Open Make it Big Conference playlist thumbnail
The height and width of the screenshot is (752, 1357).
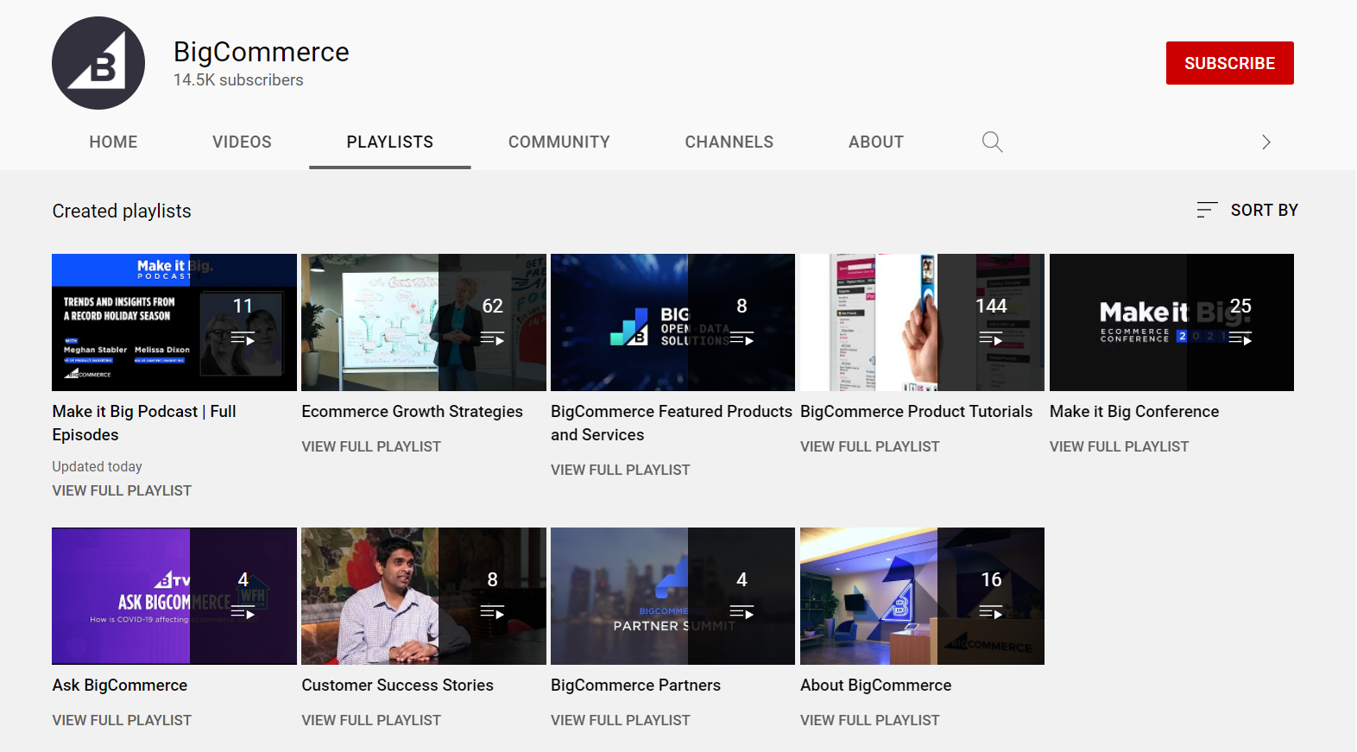coord(1171,322)
